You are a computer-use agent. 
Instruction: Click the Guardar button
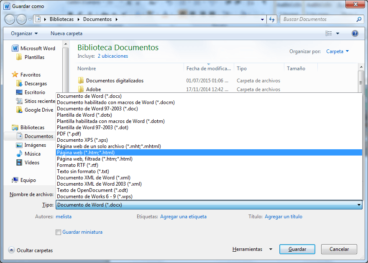tap(297, 249)
